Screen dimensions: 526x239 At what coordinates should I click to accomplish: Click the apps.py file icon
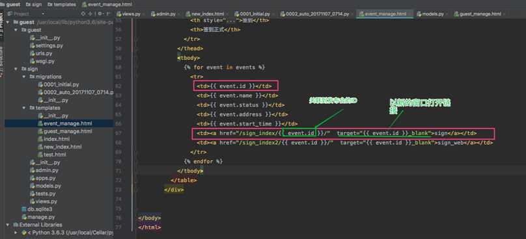(x=32, y=178)
